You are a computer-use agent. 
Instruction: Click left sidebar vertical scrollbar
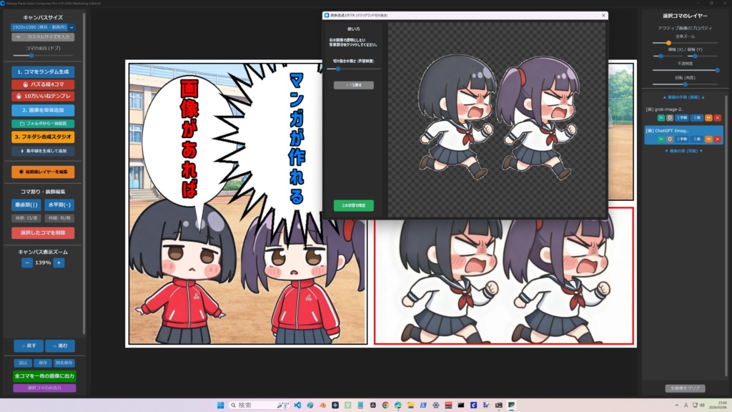(84, 173)
